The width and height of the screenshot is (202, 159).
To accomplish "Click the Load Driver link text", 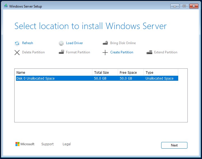I will coord(74,43).
